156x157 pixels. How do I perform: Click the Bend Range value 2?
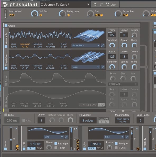(x=140, y=120)
